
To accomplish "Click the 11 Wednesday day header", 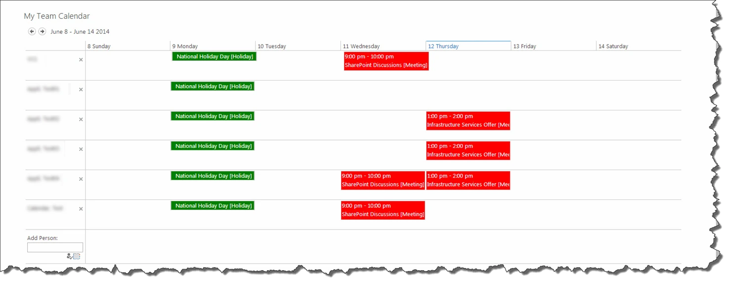I will click(x=383, y=46).
